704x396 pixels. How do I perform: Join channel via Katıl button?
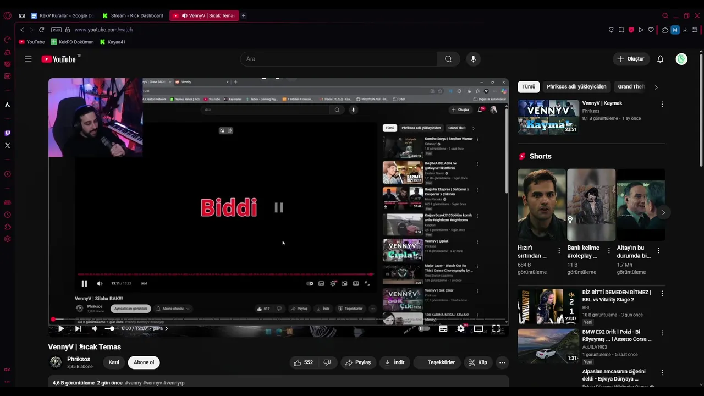pos(114,362)
